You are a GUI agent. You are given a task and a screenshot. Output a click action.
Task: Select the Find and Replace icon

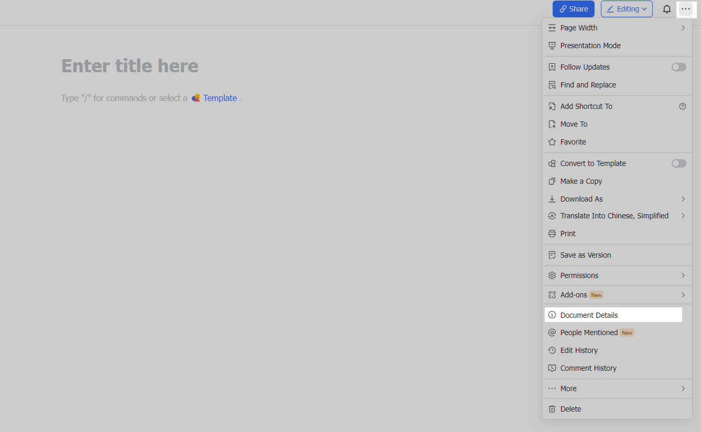(552, 84)
